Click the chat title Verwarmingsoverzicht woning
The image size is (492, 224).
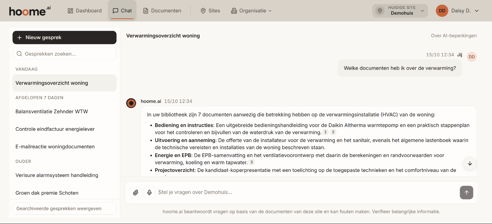163,36
